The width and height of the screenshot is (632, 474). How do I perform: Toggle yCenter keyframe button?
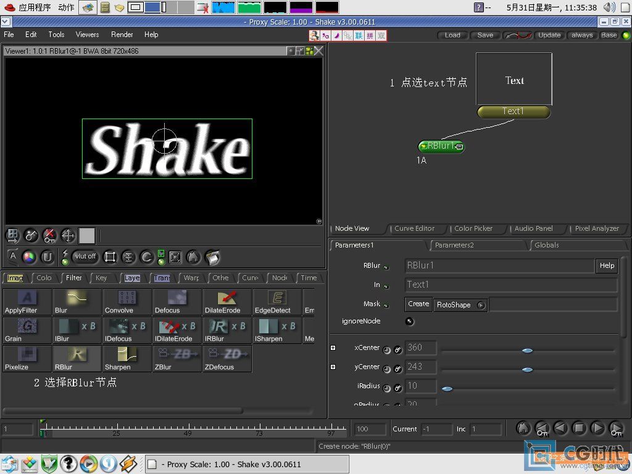398,369
